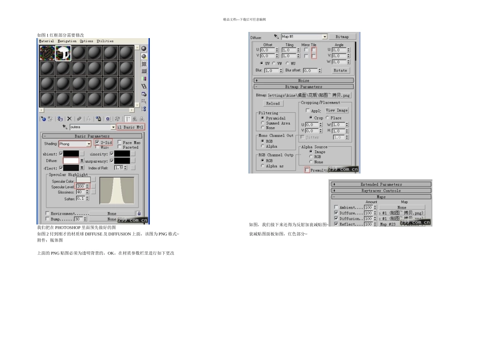This screenshot has height=346, width=489.
Task: Enable the Face Map checkbox
Action: point(119,142)
